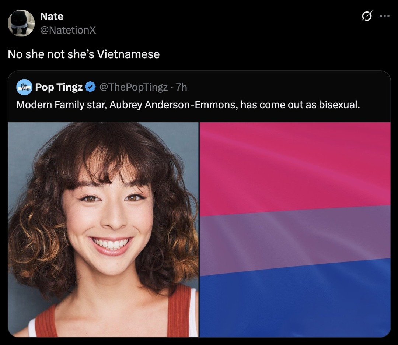Click the blue verified badge
Viewport: 398px width, 345px height.
(90, 87)
